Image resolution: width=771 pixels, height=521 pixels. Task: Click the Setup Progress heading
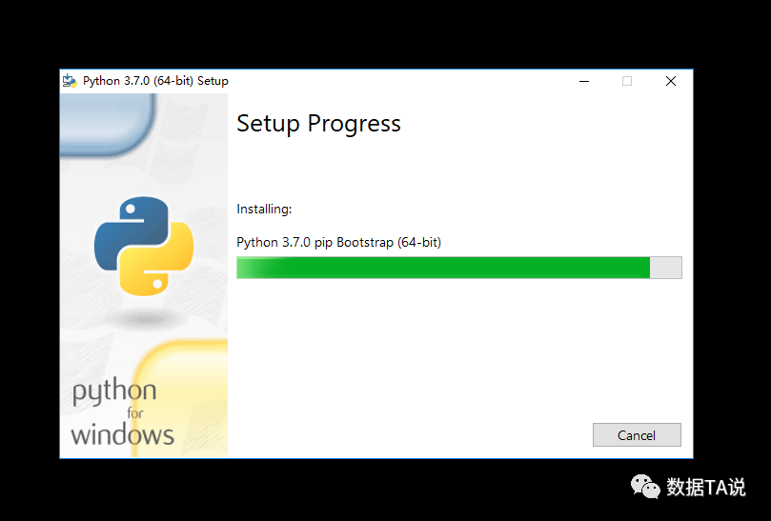(318, 124)
